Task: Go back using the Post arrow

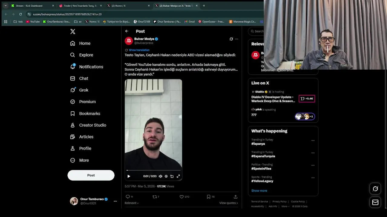Action: (x=127, y=31)
